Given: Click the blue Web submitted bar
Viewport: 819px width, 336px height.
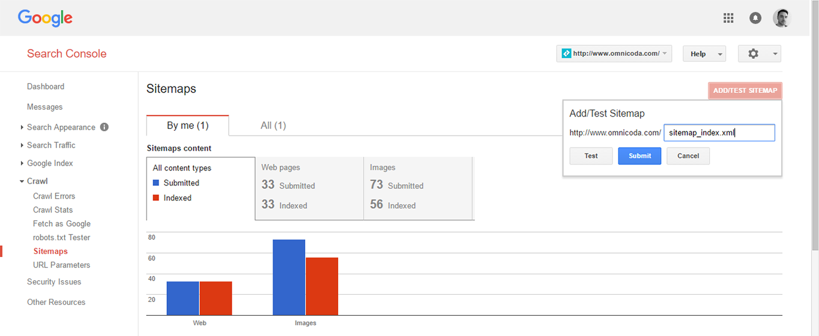Looking at the screenshot, I should click(x=183, y=298).
